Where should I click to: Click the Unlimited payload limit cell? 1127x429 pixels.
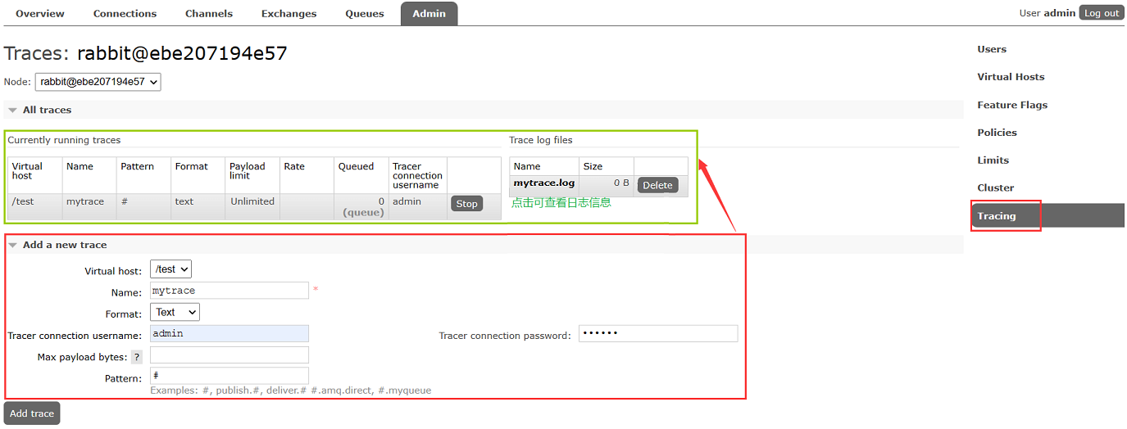(252, 206)
